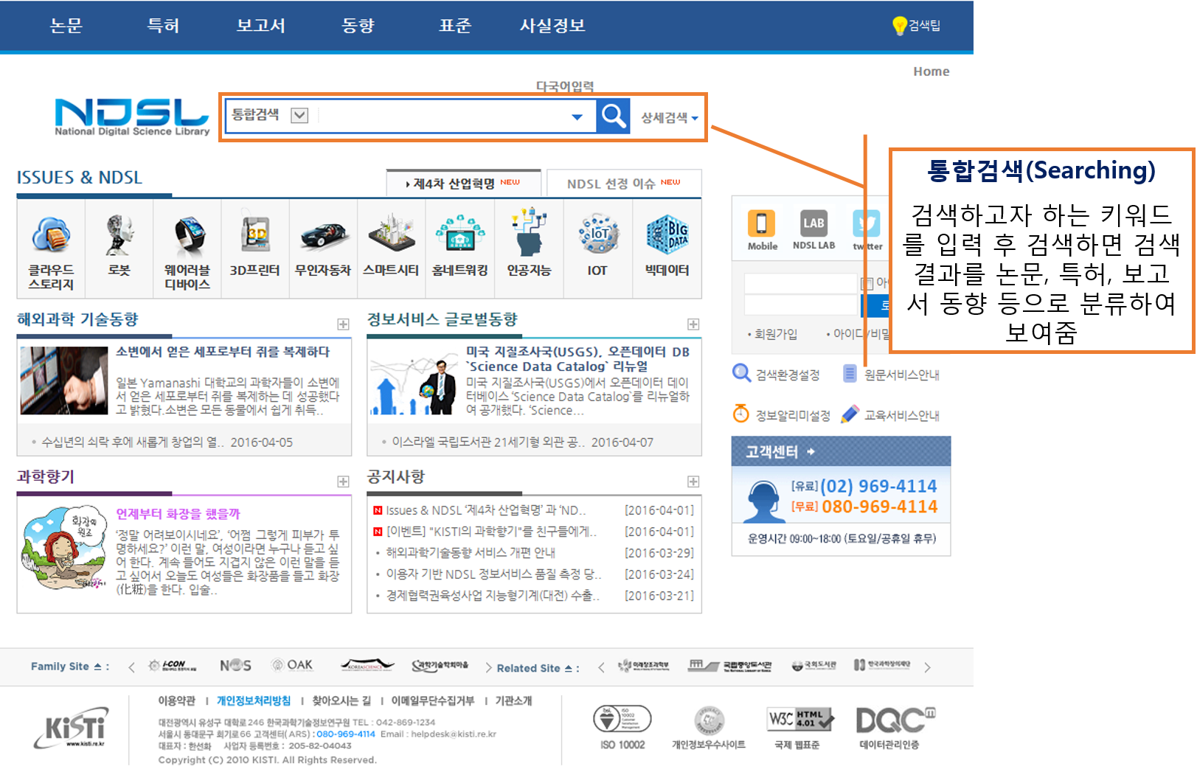Open the DQC 데이터관리인증 badge
Viewport: 1197px width, 772px height.
pyautogui.click(x=895, y=728)
